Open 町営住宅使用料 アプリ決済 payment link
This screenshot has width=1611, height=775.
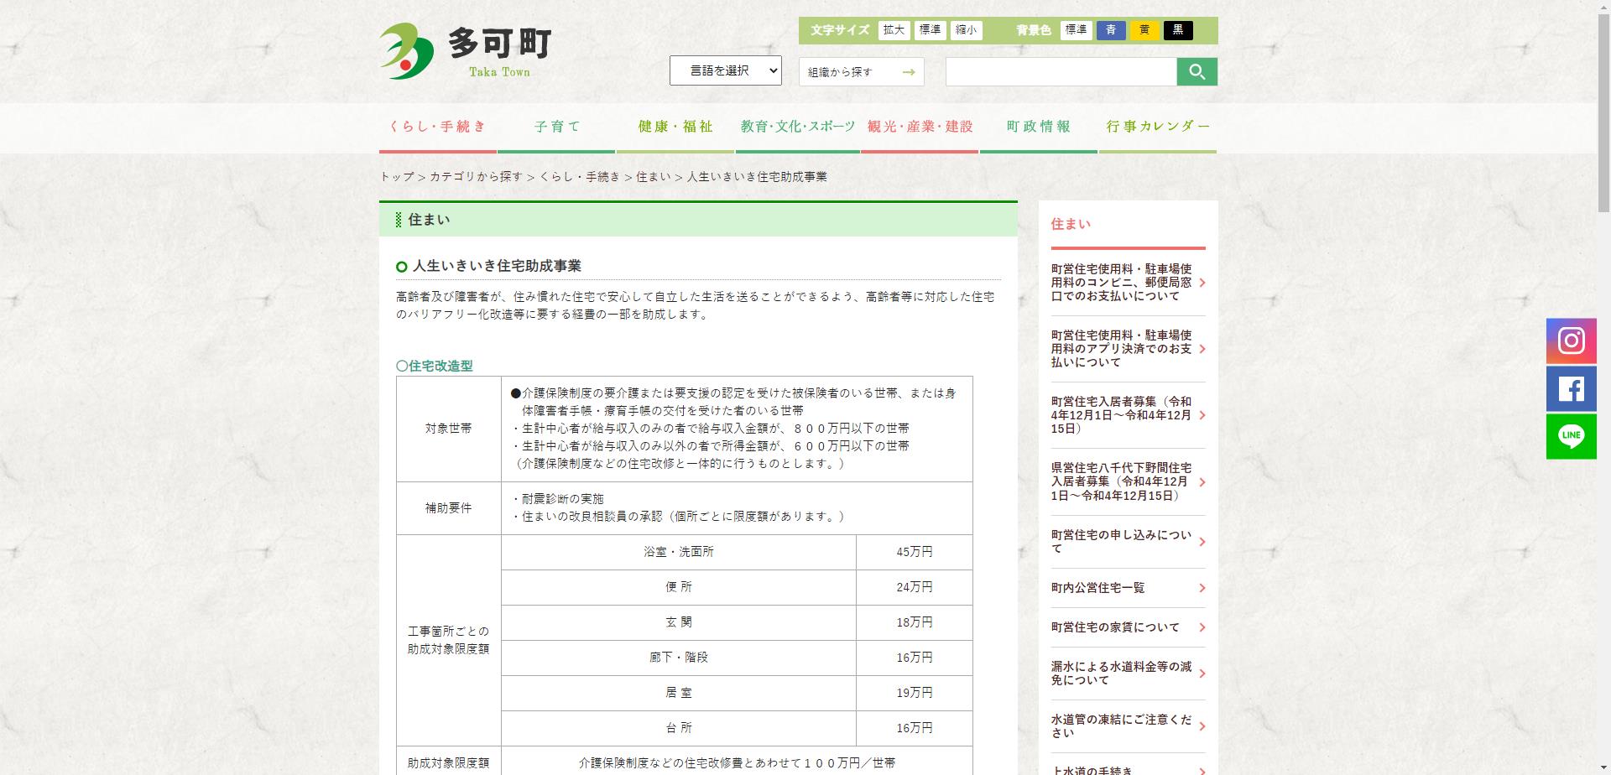pos(1128,349)
